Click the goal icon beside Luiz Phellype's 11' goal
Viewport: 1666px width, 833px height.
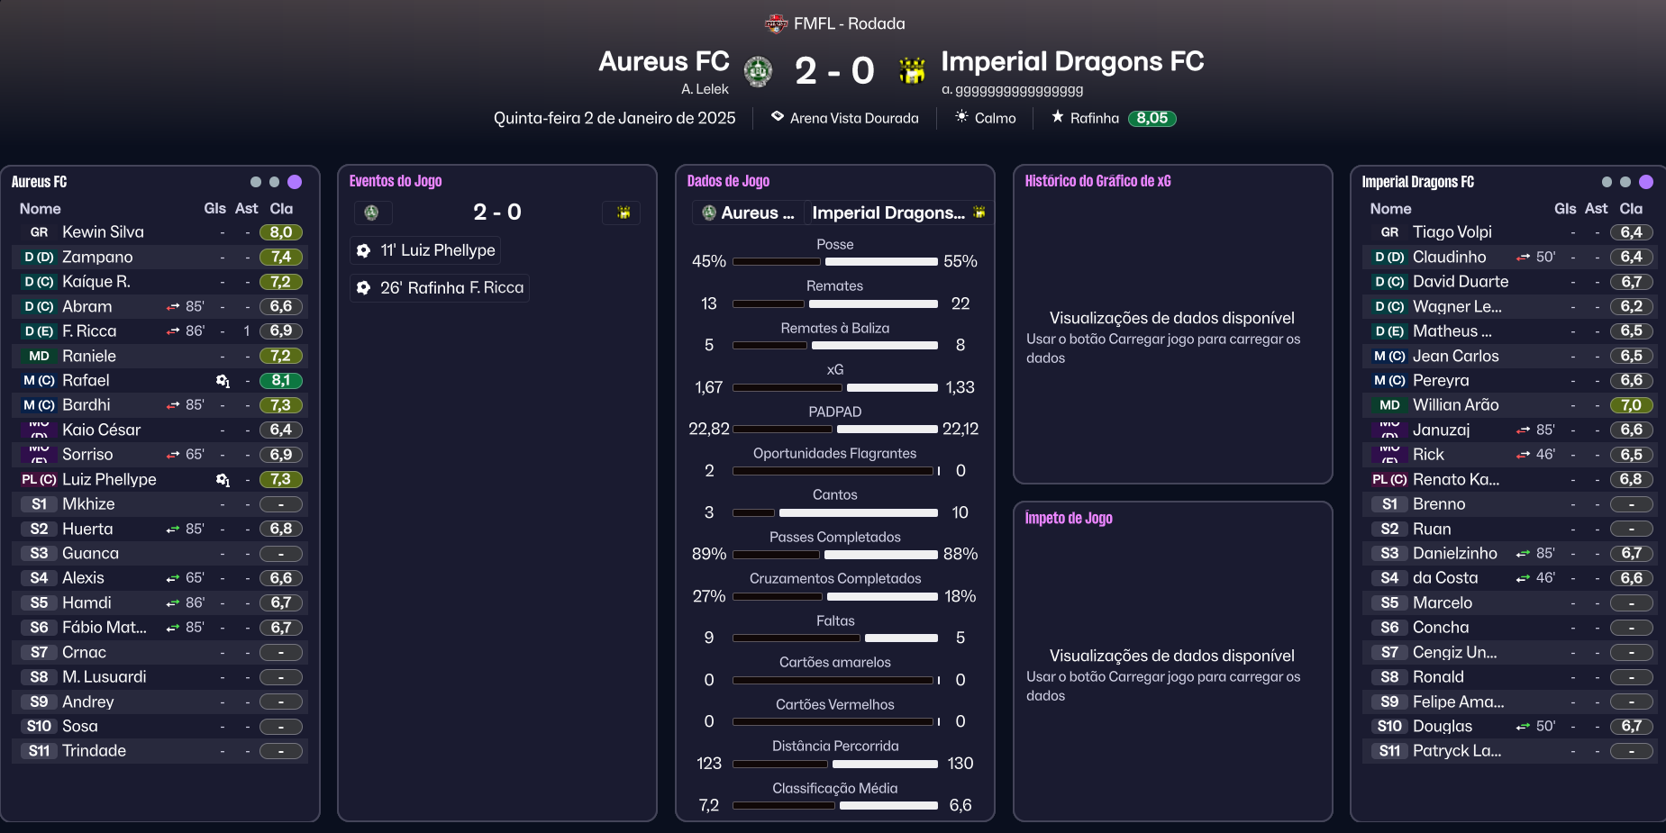(x=363, y=250)
